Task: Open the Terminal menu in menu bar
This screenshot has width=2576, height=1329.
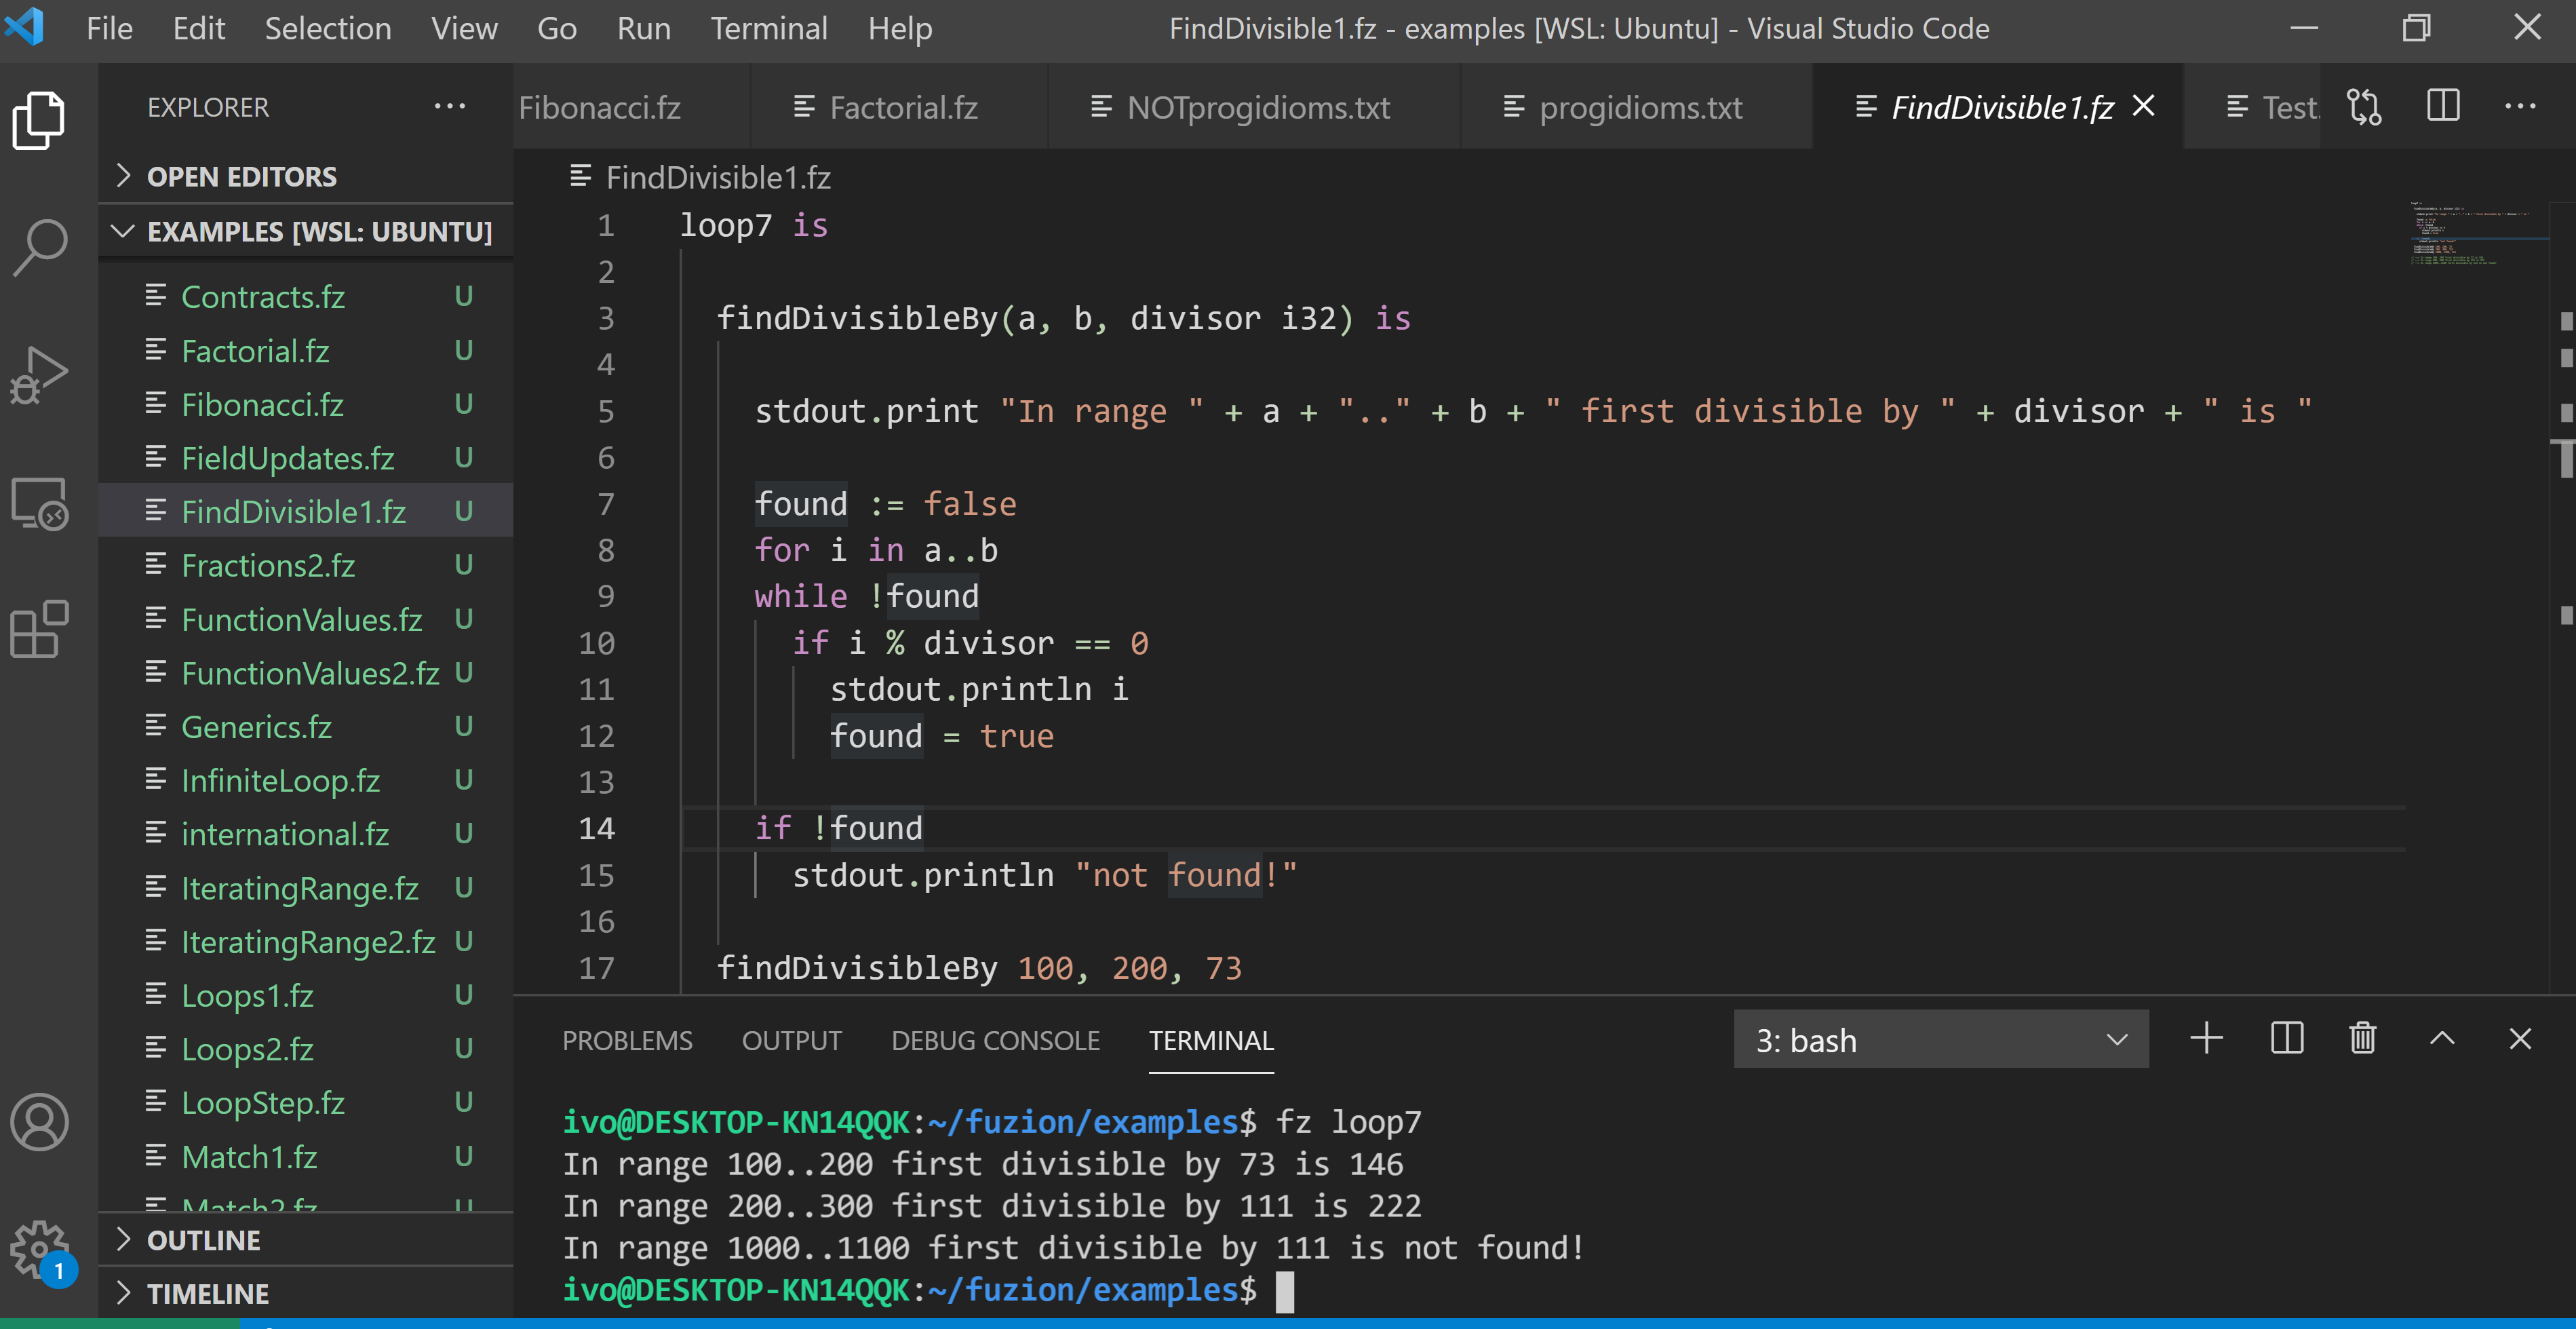Action: click(x=768, y=28)
